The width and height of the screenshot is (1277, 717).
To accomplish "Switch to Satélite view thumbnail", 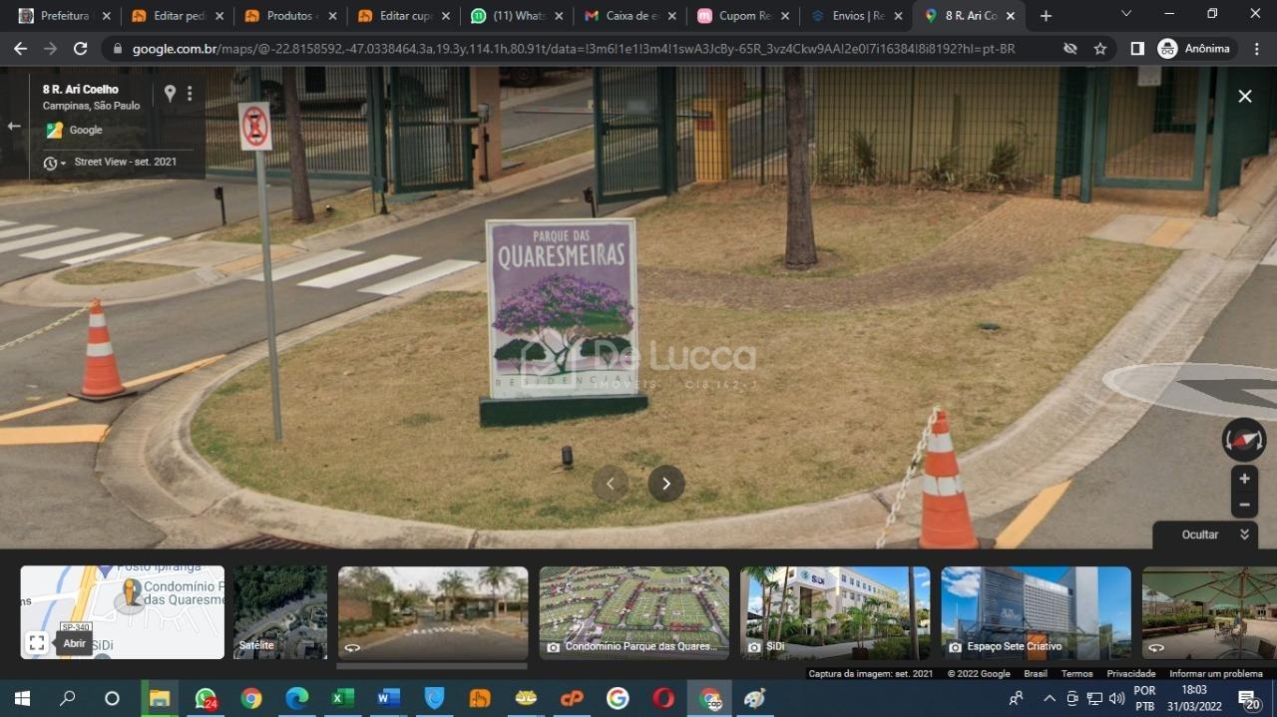I will (279, 612).
